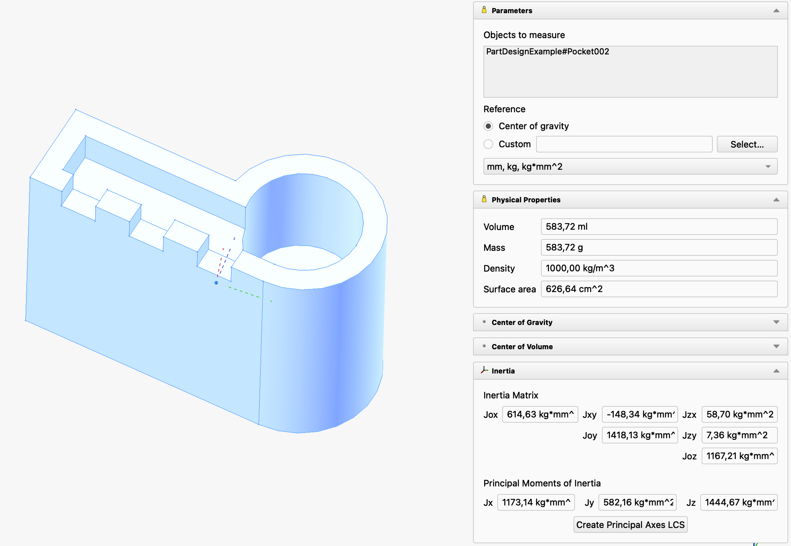Click the blue center of gravity point
Image resolution: width=791 pixels, height=546 pixels.
point(216,283)
